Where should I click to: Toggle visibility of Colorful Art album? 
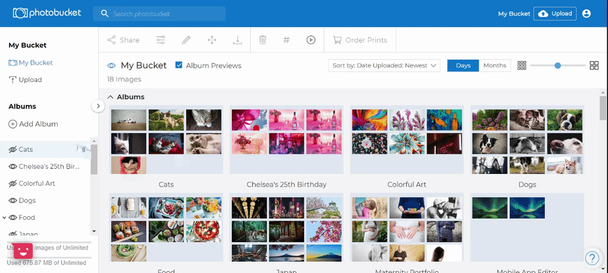(13, 183)
